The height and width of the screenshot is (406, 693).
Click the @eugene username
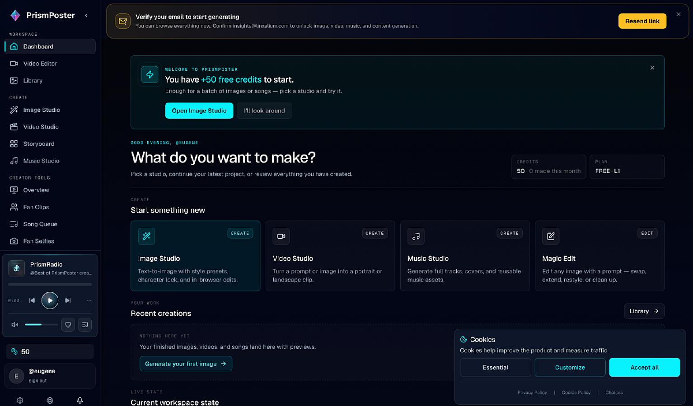click(42, 371)
